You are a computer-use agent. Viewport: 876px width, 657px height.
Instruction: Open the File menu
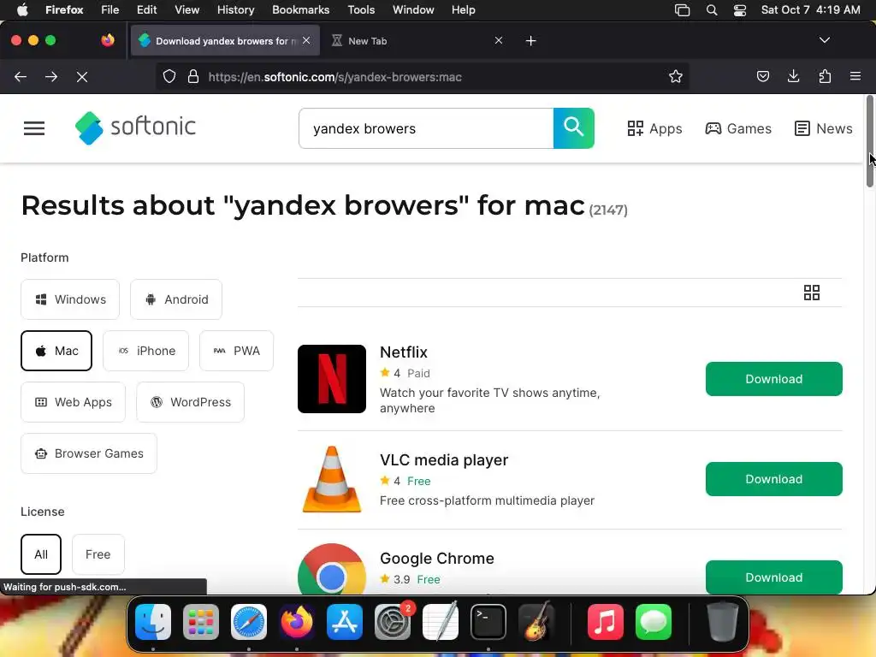coord(110,9)
